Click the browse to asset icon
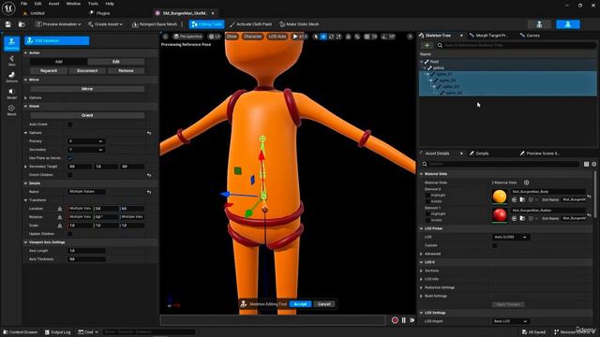 (22, 24)
